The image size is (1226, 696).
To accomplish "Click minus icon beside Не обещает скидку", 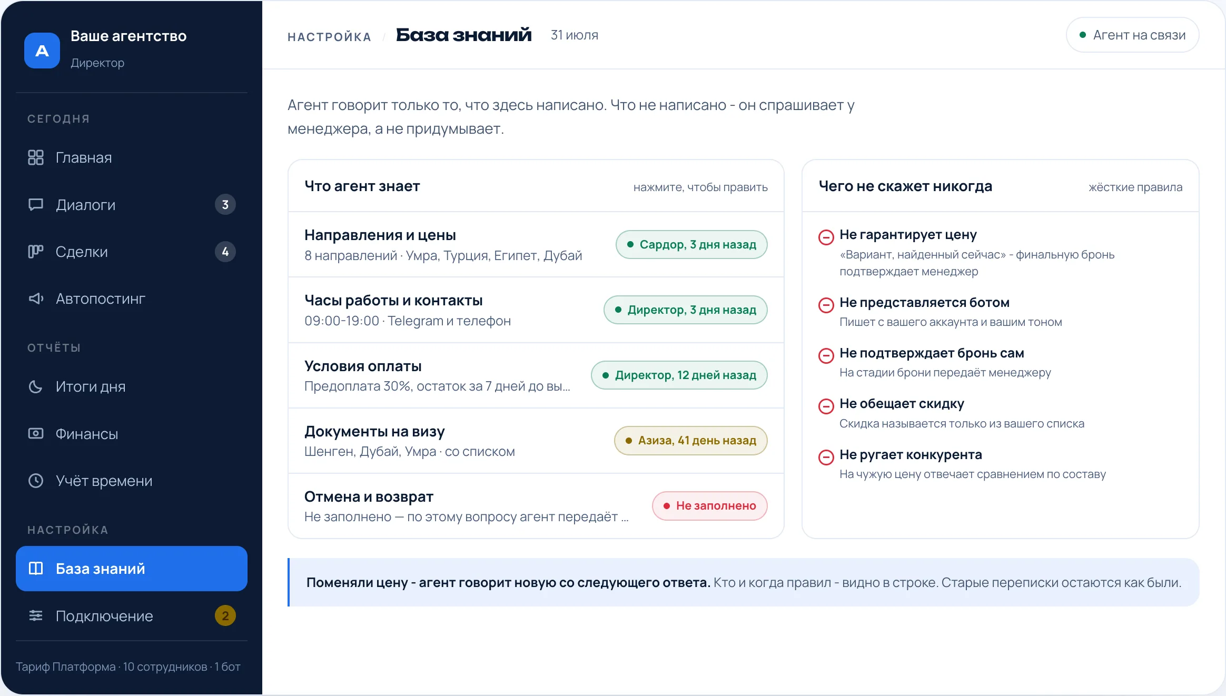I will (x=826, y=406).
